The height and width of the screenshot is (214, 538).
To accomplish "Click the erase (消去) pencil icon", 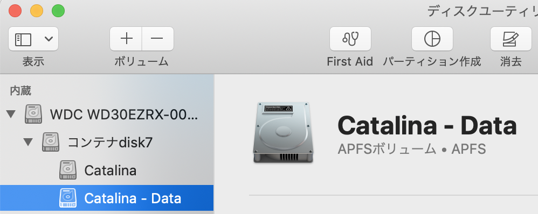I will [511, 39].
